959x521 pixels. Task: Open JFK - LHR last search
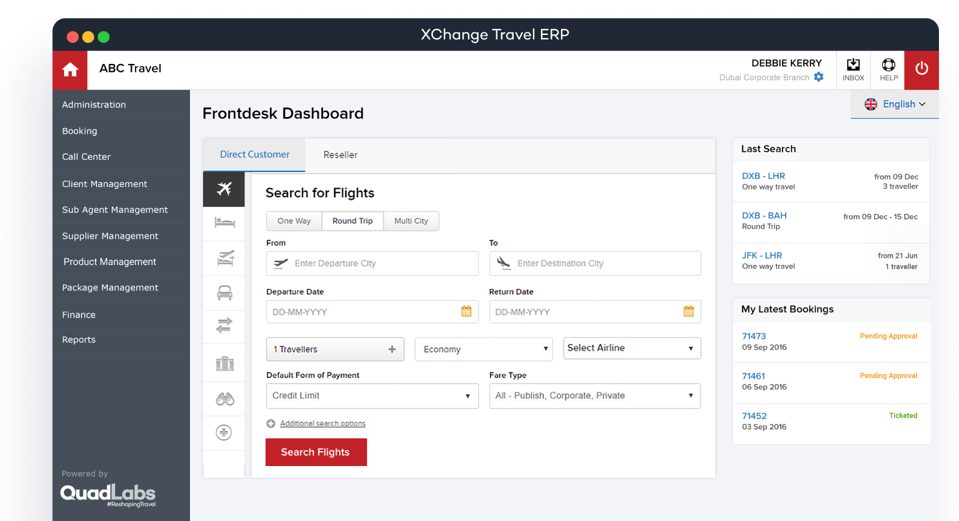click(762, 255)
